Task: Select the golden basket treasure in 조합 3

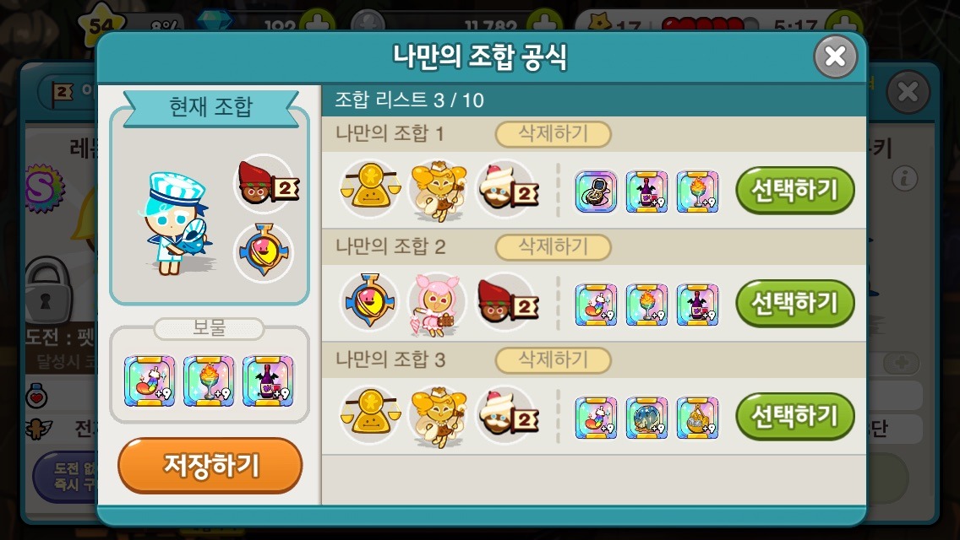Action: pos(697,418)
